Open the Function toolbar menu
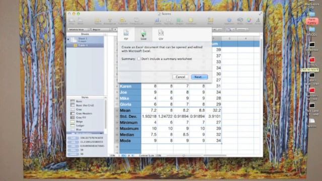 123,21
